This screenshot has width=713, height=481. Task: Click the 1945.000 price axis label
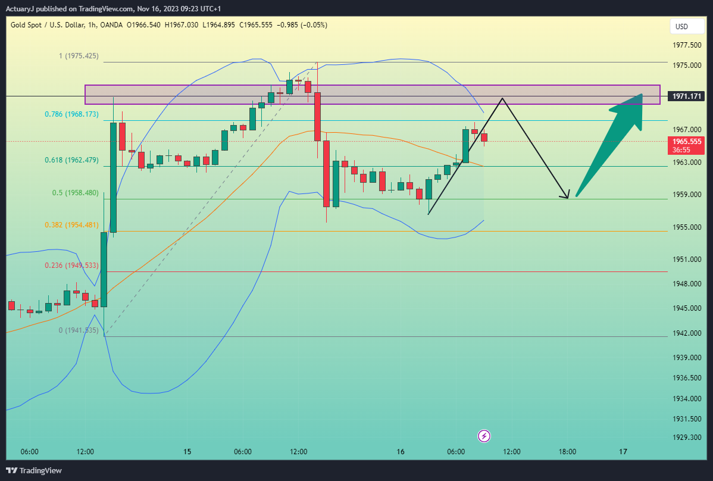[687, 308]
